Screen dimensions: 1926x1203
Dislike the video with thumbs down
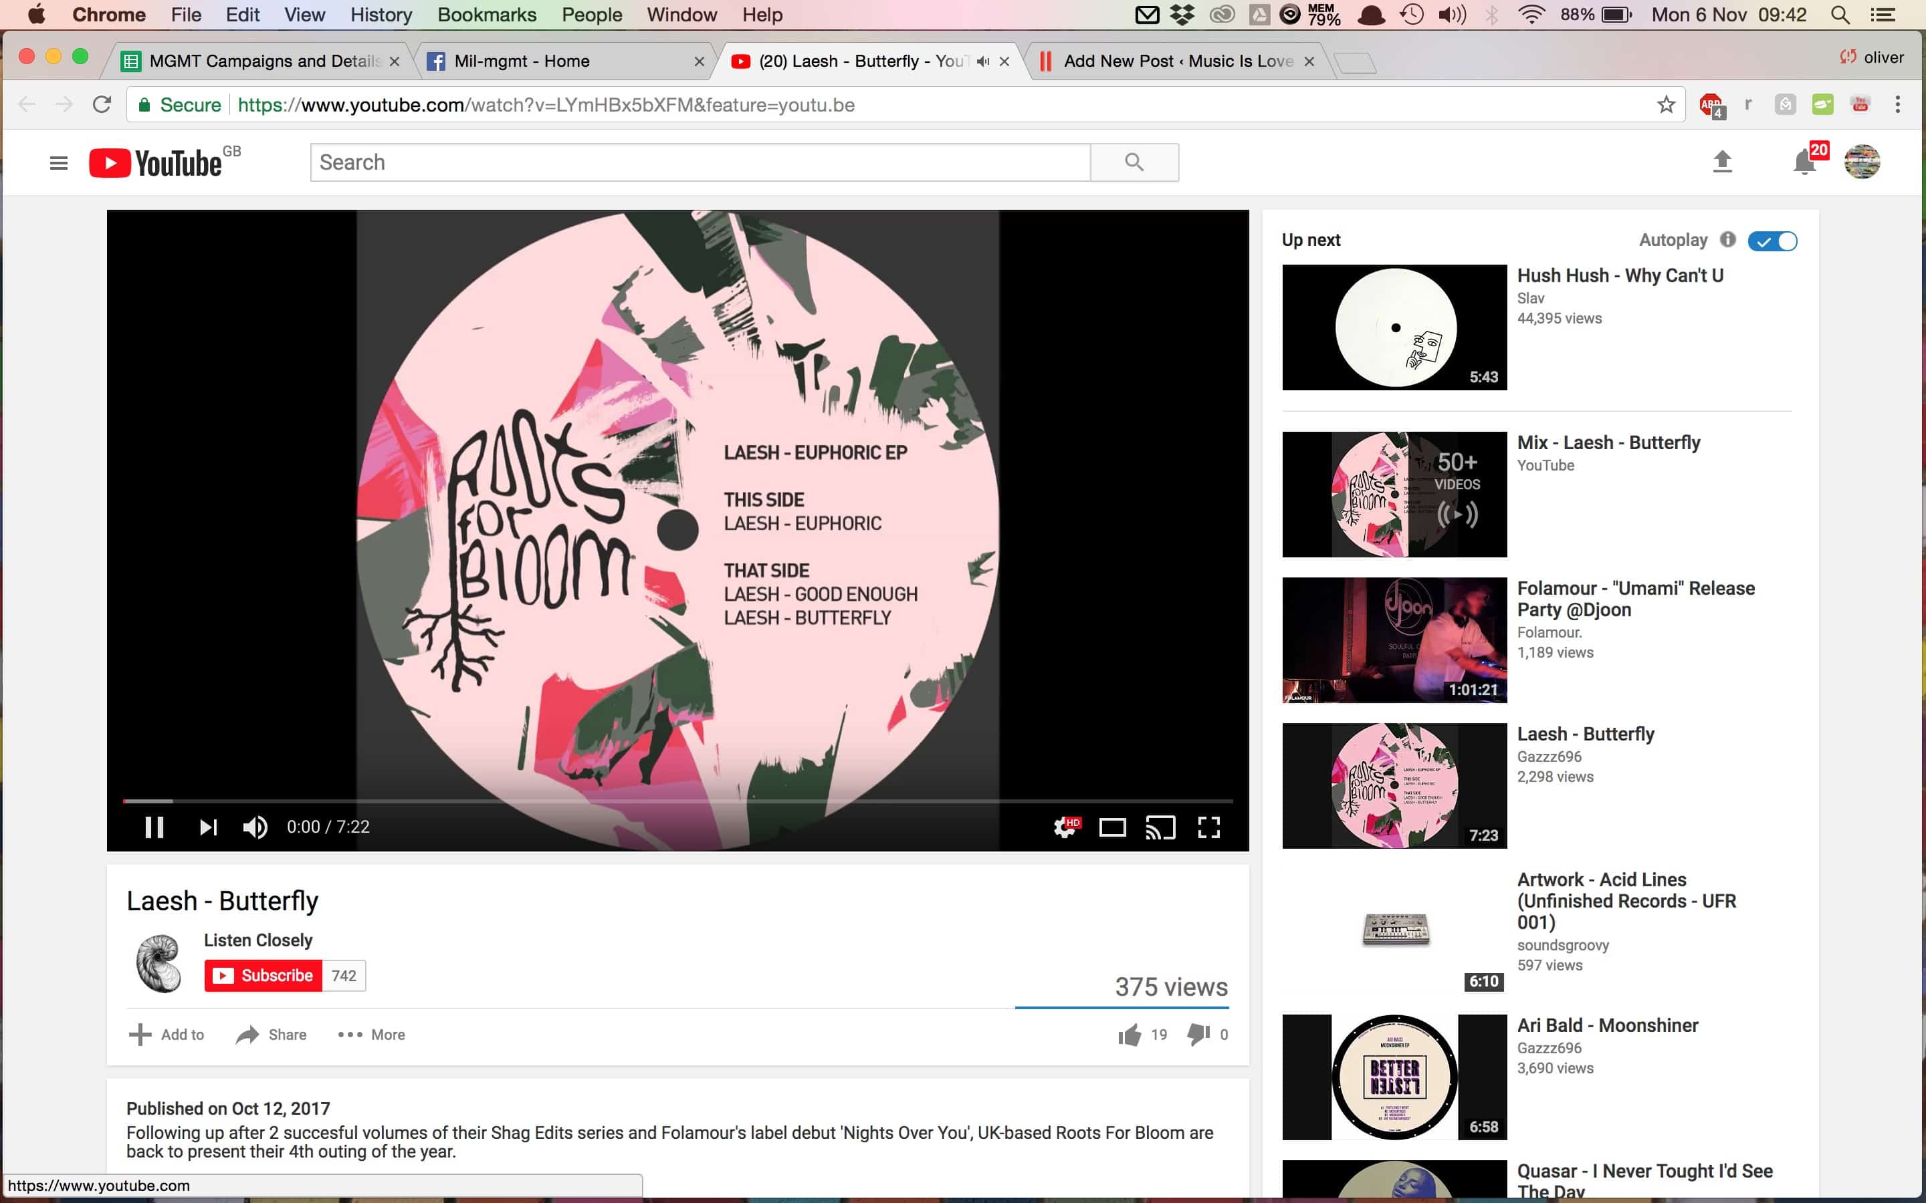(x=1198, y=1035)
